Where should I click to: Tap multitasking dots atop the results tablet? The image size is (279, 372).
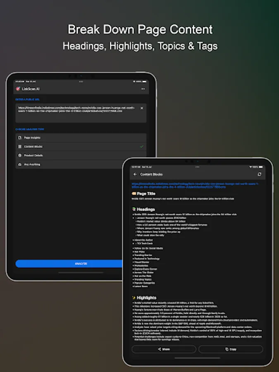click(x=198, y=167)
